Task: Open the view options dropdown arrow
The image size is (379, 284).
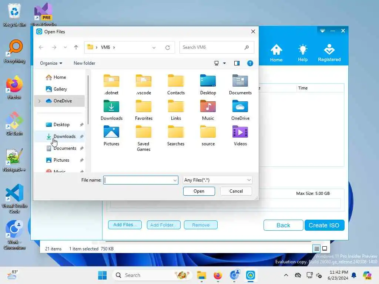Action: click(x=225, y=63)
